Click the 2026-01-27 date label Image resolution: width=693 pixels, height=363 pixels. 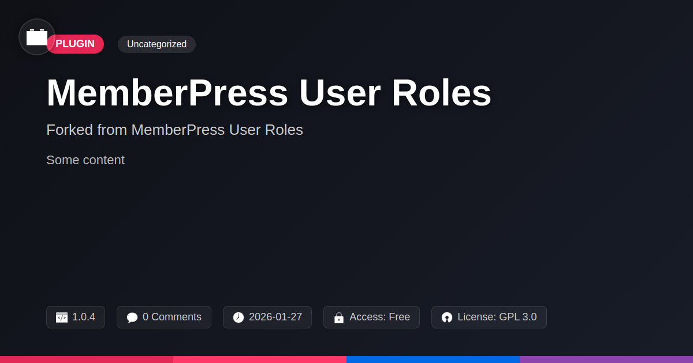pyautogui.click(x=275, y=317)
